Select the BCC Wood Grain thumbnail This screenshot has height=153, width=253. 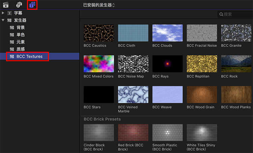coord(202,94)
